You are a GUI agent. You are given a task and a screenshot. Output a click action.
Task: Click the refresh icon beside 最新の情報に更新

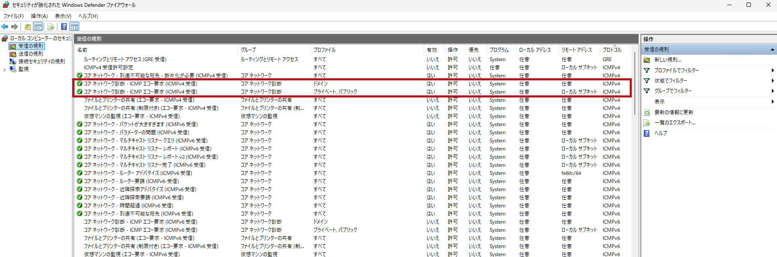pos(647,112)
